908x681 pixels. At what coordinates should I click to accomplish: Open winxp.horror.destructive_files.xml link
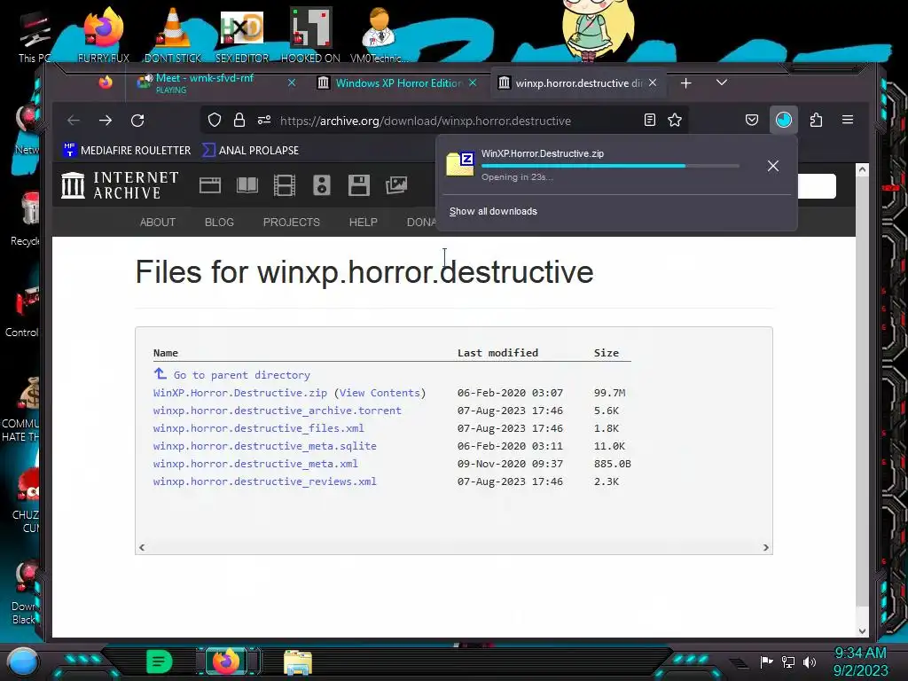point(259,428)
